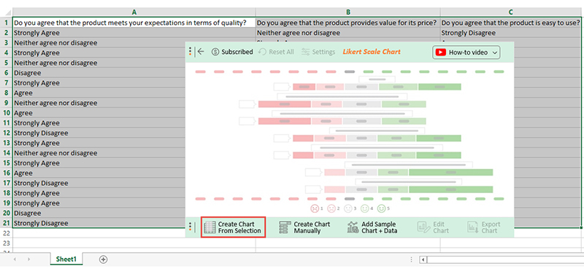This screenshot has height=274, width=584.
Task: Click cell A1 quality question
Action: pyautogui.click(x=134, y=23)
